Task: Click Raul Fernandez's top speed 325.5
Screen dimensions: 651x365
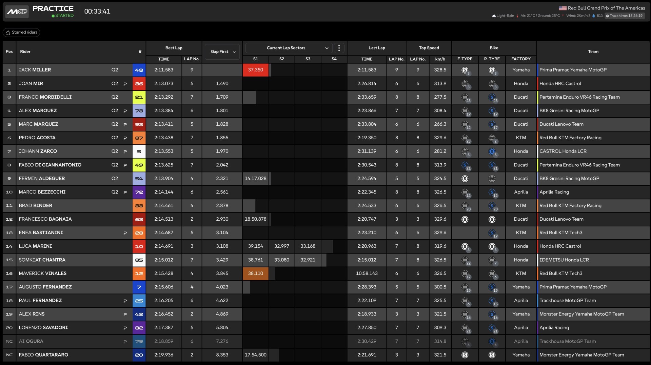Action: 440,301
